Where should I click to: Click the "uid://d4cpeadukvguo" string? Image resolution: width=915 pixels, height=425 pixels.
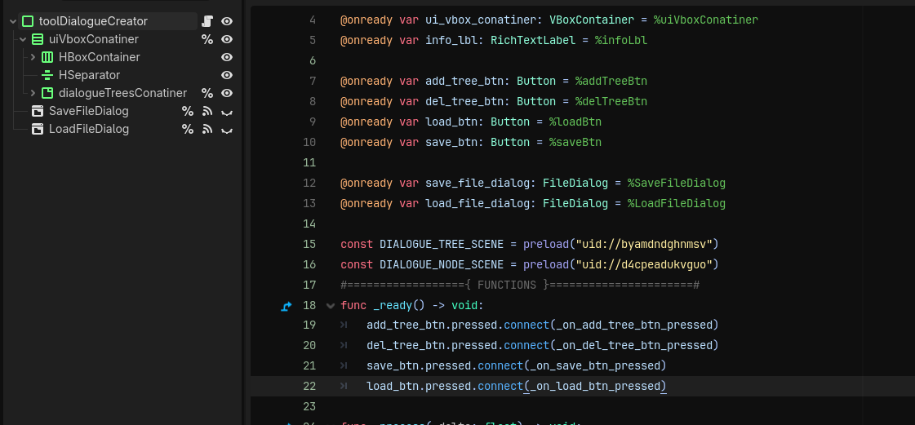pyautogui.click(x=644, y=264)
